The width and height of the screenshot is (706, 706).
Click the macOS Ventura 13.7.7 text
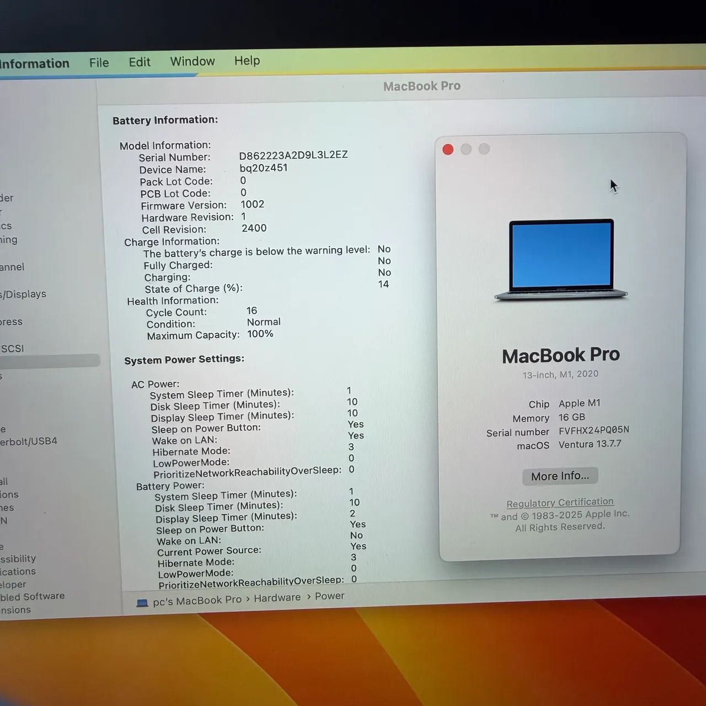[x=590, y=444]
